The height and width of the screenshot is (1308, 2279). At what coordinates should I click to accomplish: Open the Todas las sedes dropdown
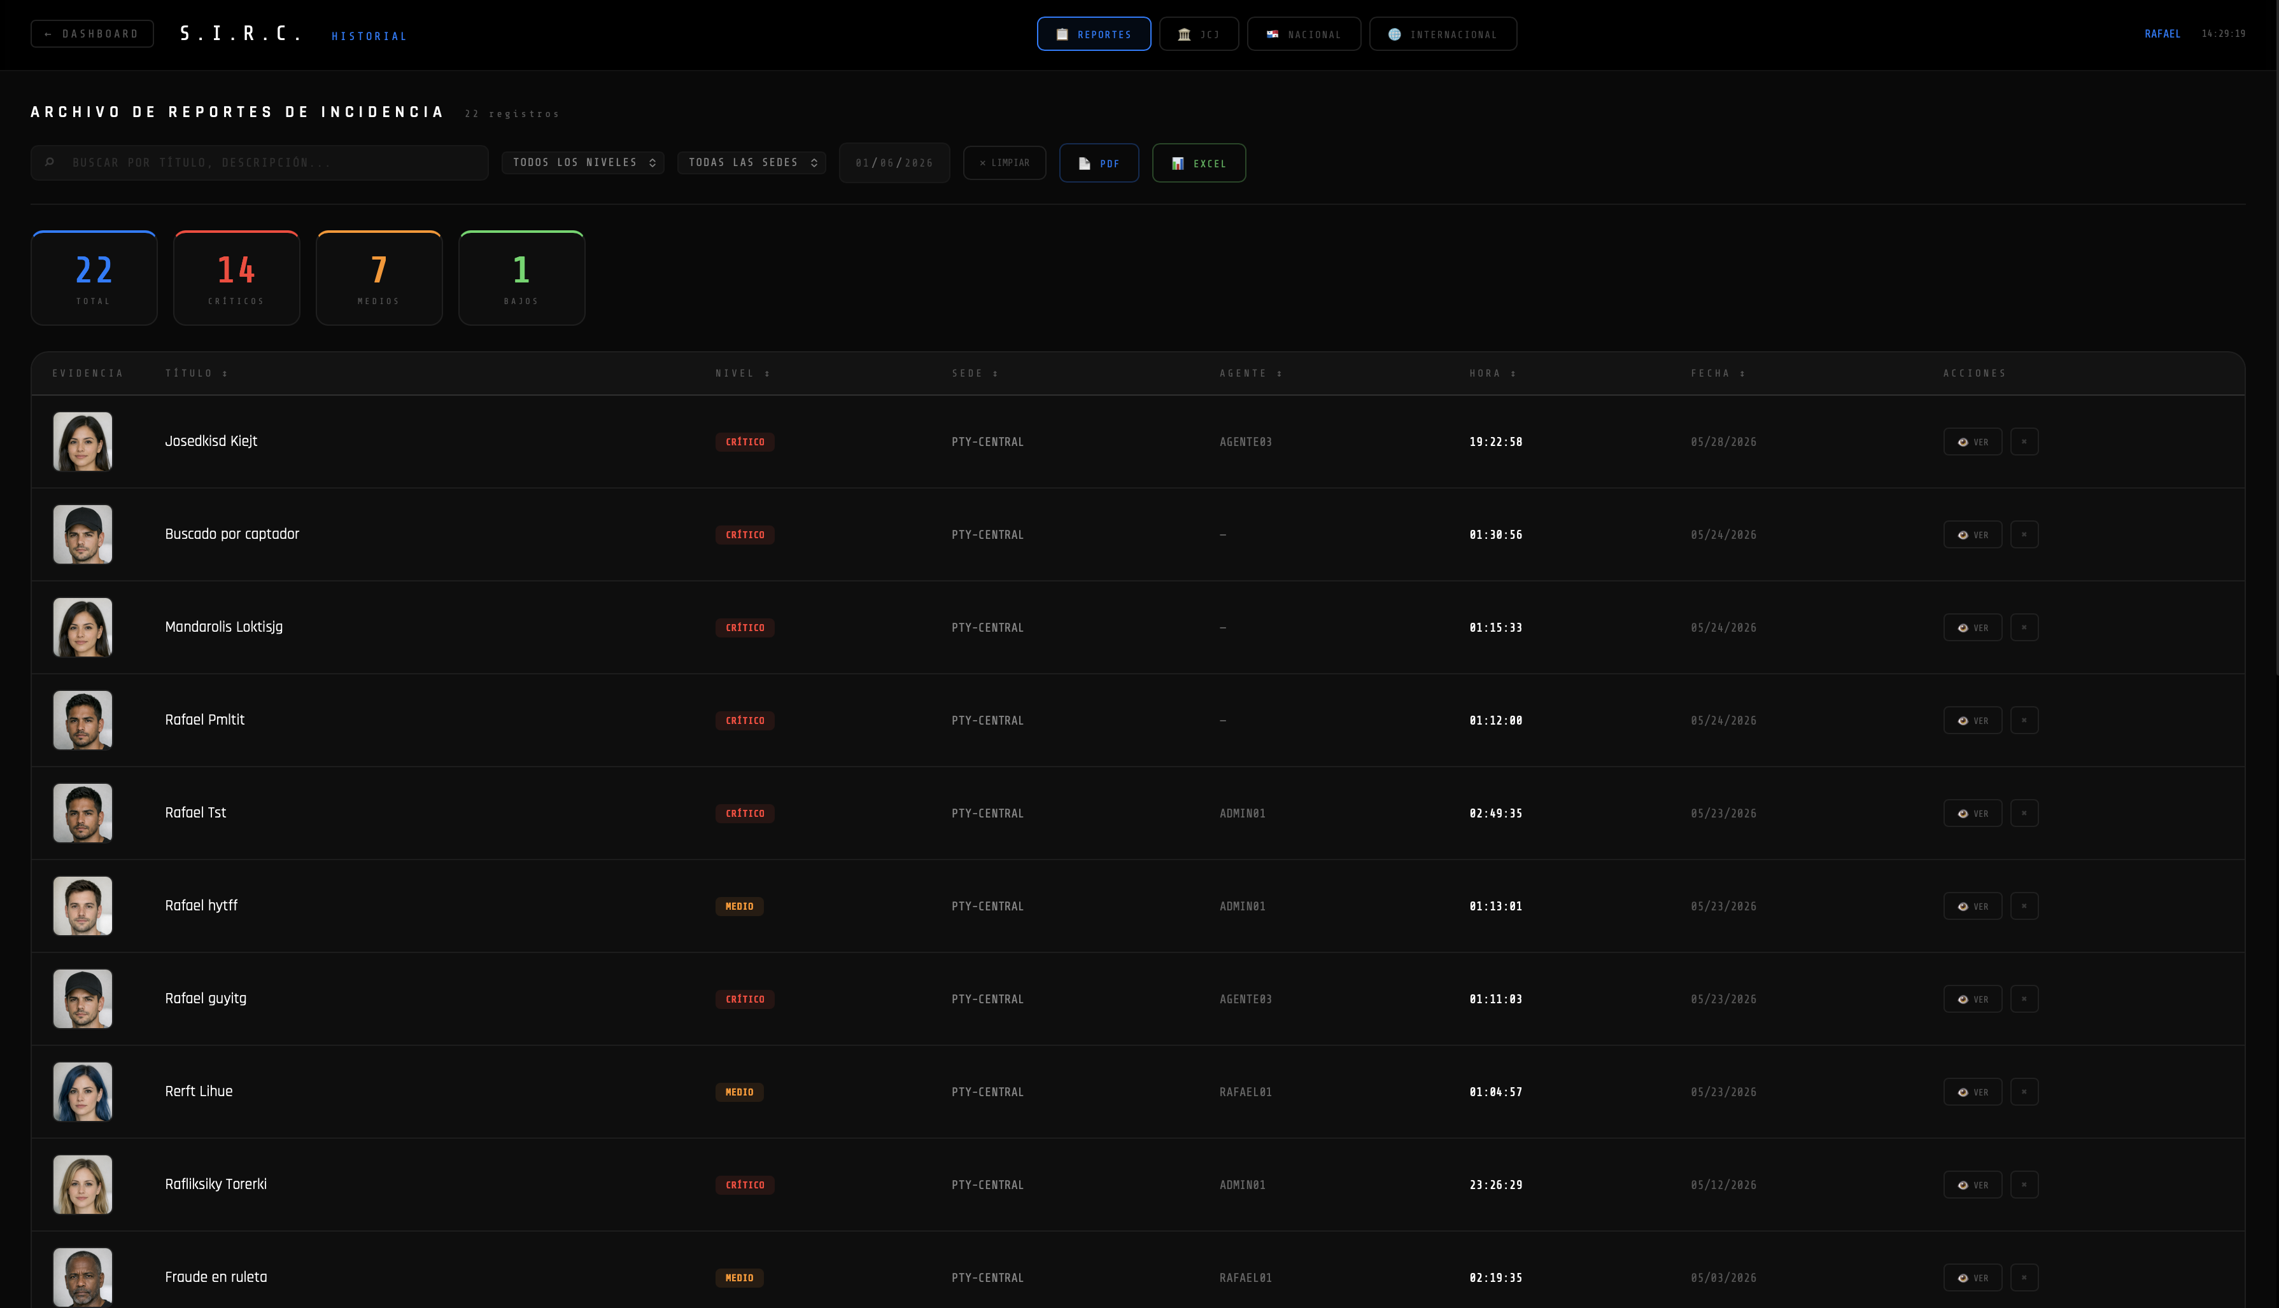(x=751, y=163)
